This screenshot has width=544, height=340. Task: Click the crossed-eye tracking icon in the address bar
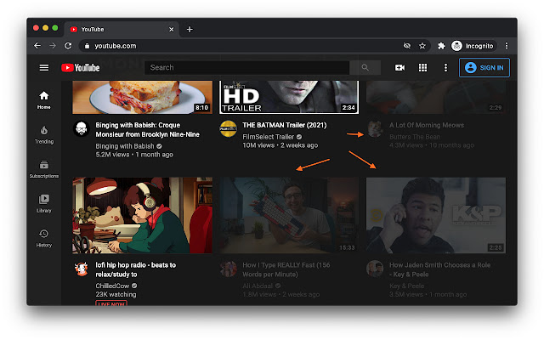(x=406, y=46)
